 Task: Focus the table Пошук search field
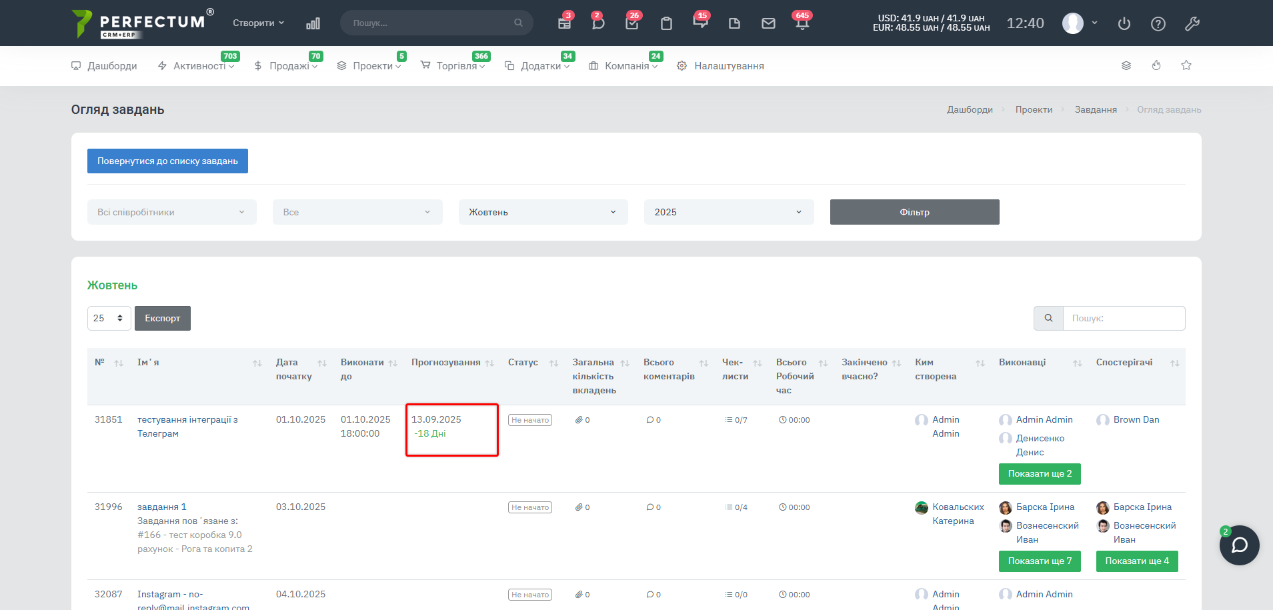1123,318
